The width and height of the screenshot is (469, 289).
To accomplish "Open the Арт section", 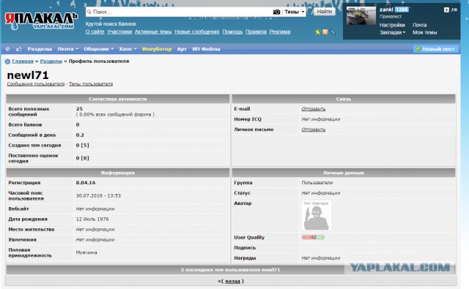I will 182,49.
